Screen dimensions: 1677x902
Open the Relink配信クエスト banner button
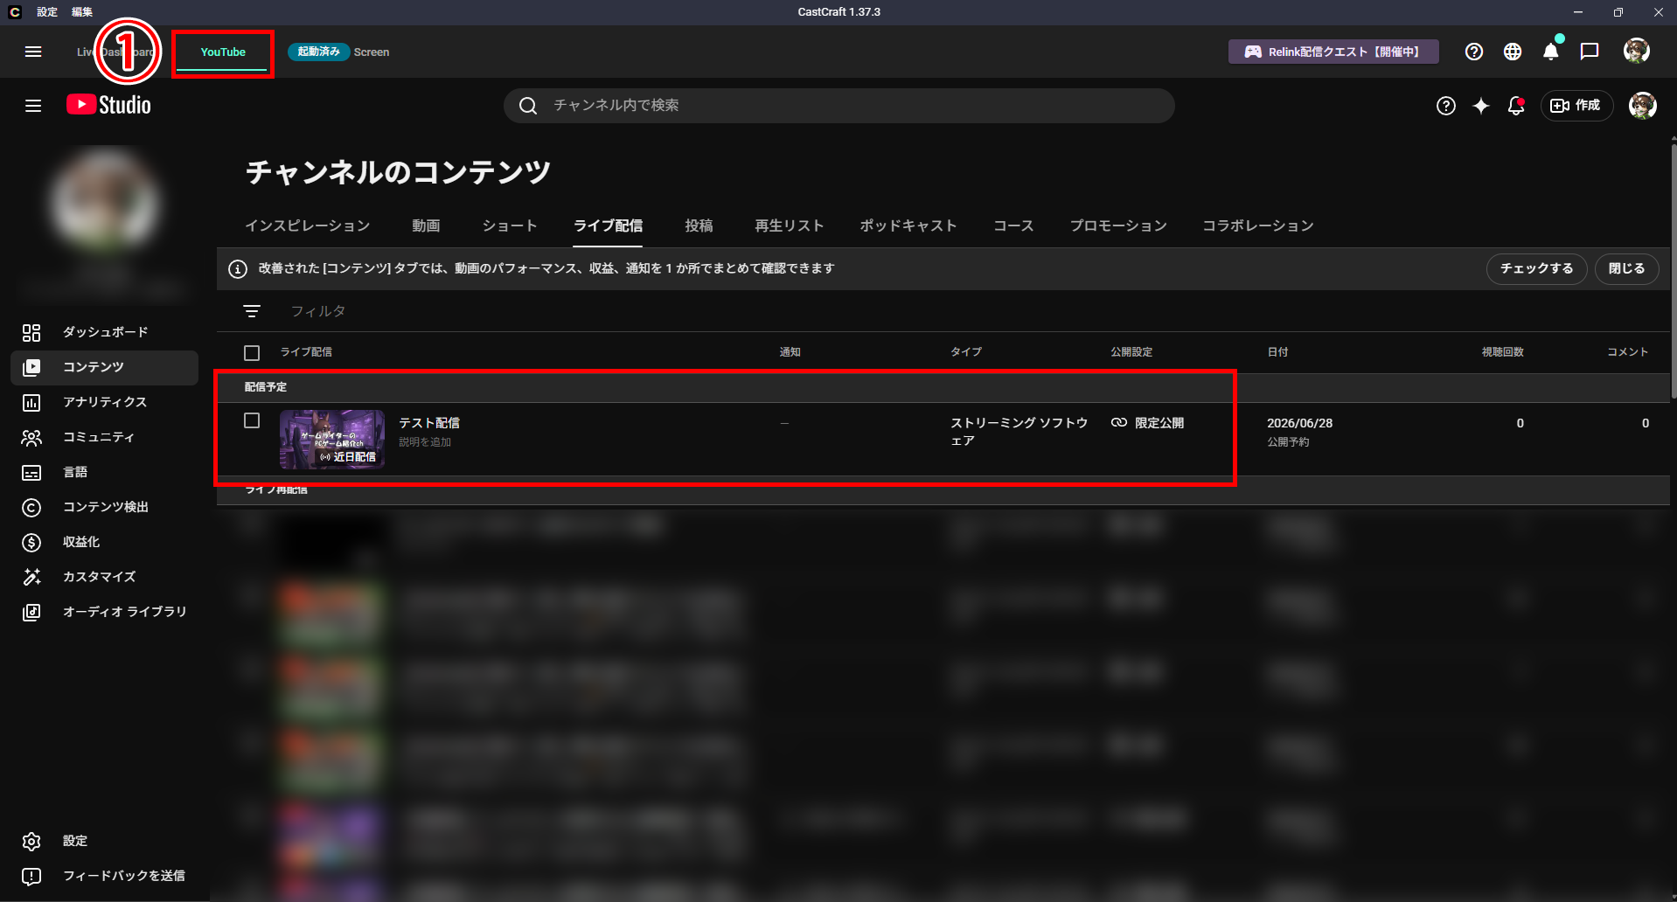(x=1334, y=52)
